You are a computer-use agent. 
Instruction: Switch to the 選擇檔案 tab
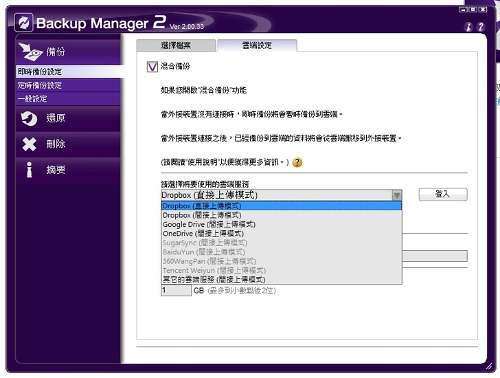pos(176,45)
